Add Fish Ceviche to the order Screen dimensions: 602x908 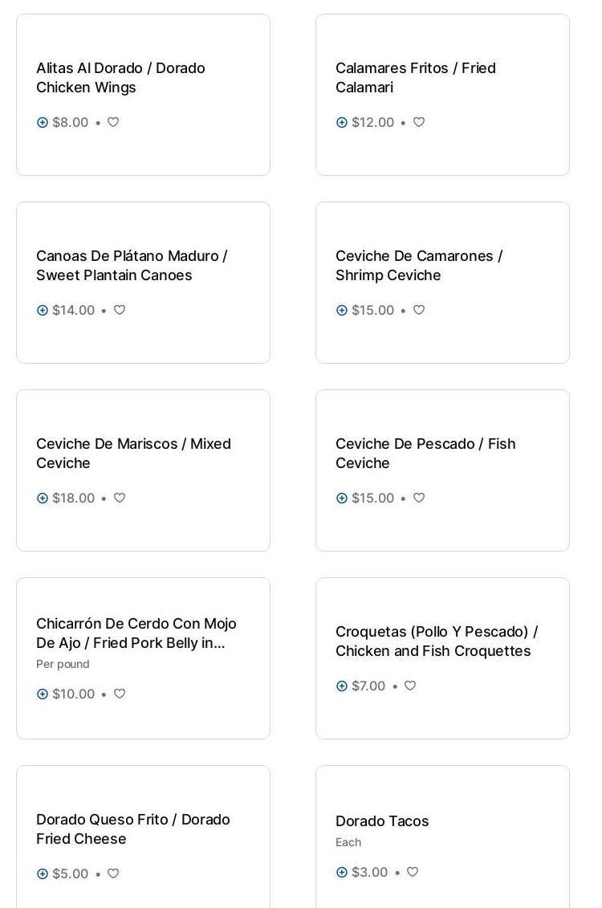point(342,499)
